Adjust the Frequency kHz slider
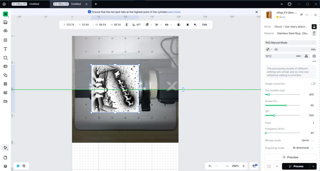The image size is (320, 171). [x=282, y=133]
